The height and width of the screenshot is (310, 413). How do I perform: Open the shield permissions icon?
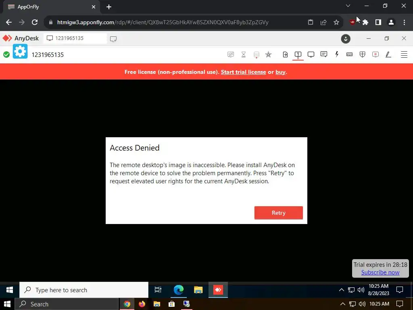point(363,54)
